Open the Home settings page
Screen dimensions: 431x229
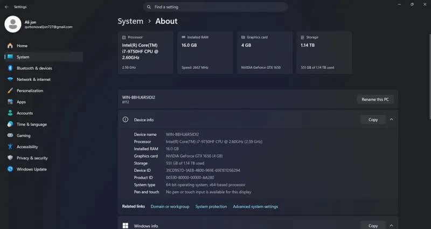[x=44, y=46]
